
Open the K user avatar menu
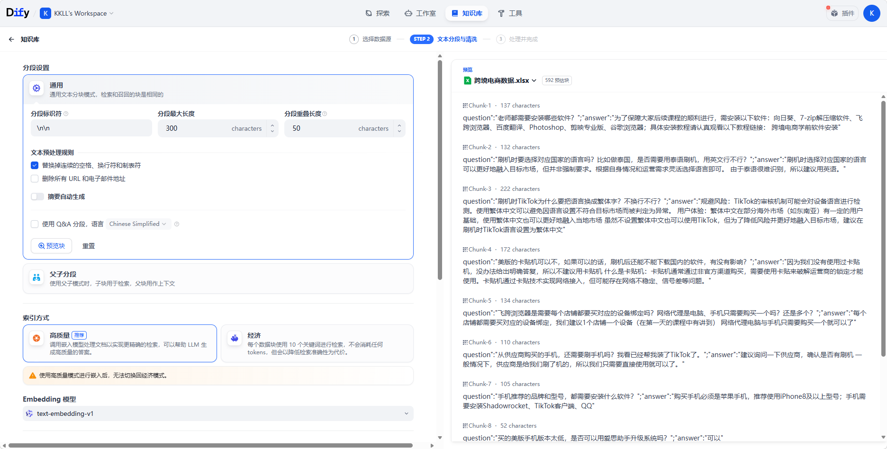tap(872, 13)
